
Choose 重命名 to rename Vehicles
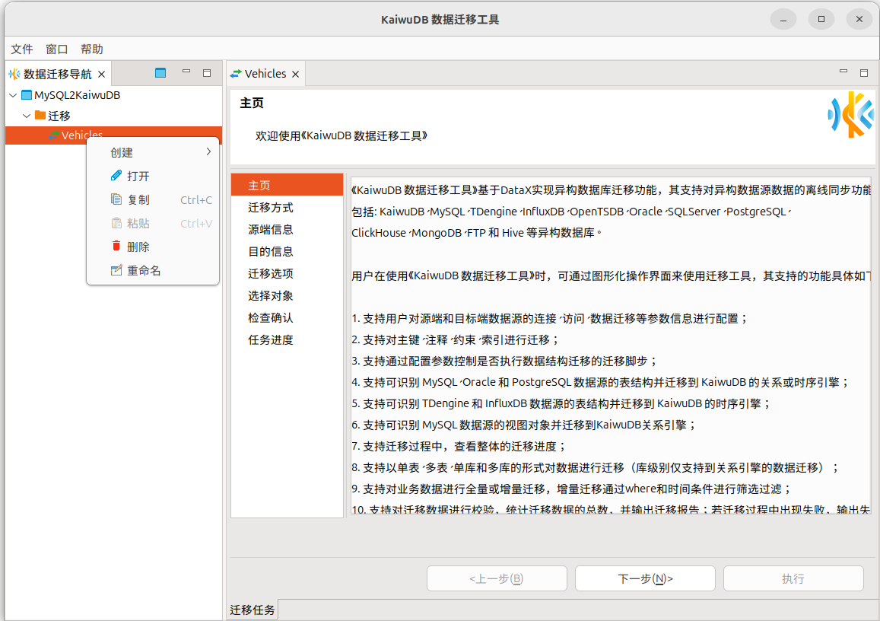pyautogui.click(x=144, y=270)
